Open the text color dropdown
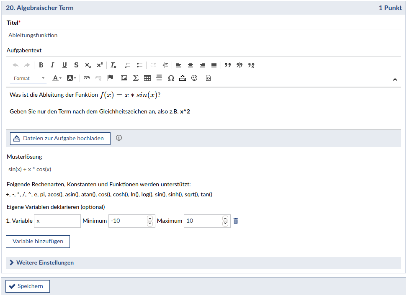 57,78
